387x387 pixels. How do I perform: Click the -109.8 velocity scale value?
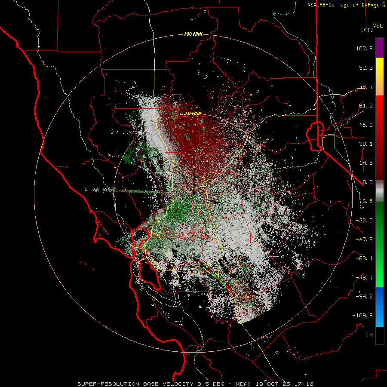[362, 316]
